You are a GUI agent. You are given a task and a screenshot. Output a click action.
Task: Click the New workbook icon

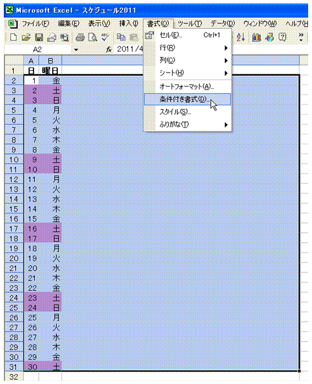pyautogui.click(x=14, y=37)
